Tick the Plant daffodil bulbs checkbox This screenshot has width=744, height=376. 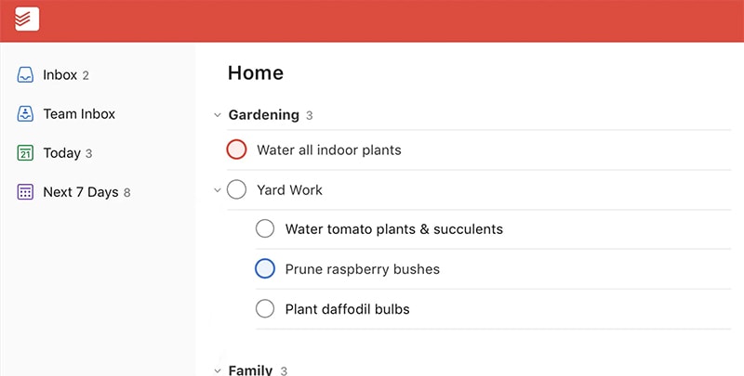click(x=265, y=309)
